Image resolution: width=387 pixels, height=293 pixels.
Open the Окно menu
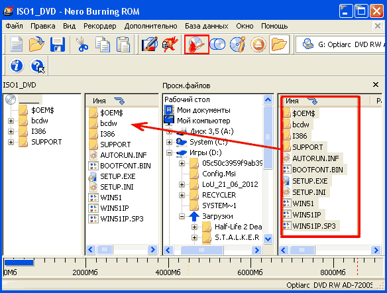[x=245, y=26]
